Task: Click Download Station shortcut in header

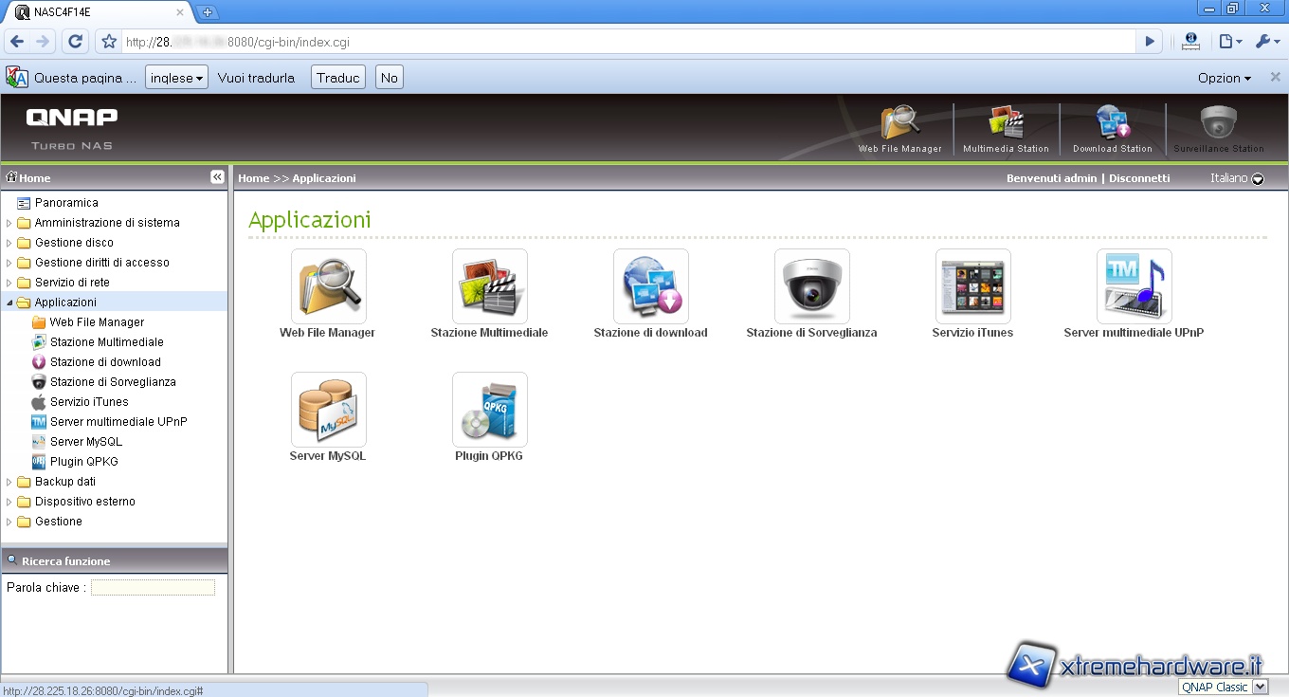Action: [1112, 129]
